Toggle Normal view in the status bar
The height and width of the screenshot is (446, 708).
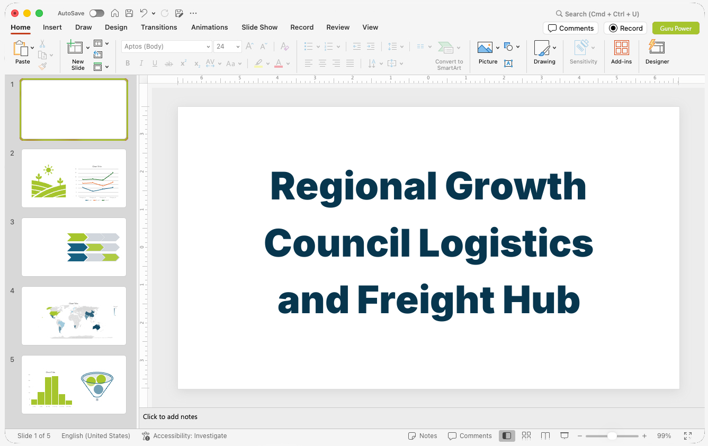(507, 436)
